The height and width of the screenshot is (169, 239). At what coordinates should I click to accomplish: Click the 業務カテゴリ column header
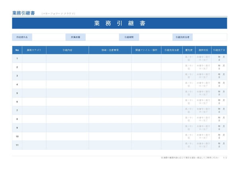(x=34, y=50)
